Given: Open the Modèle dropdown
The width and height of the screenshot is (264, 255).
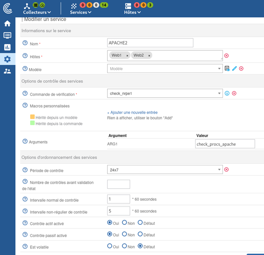Looking at the screenshot, I should click(165, 69).
